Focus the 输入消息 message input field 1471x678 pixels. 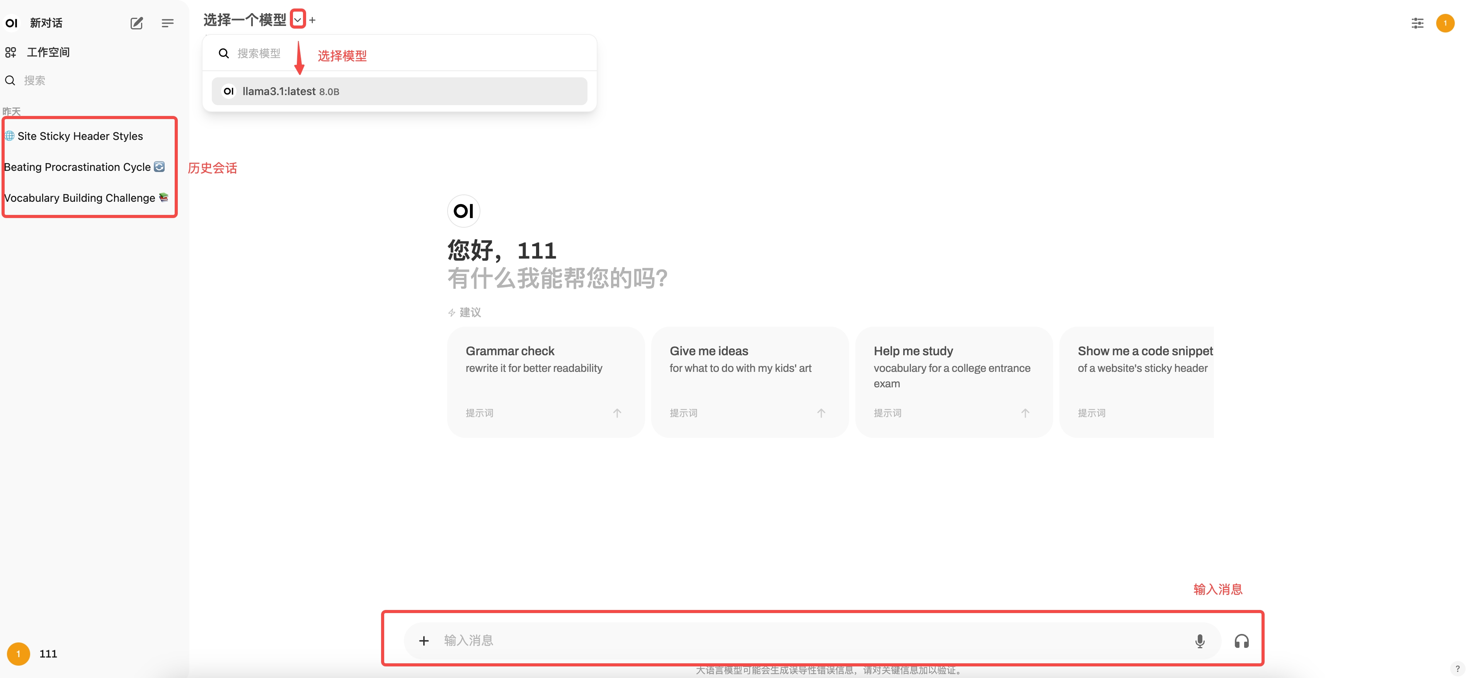[x=799, y=641]
